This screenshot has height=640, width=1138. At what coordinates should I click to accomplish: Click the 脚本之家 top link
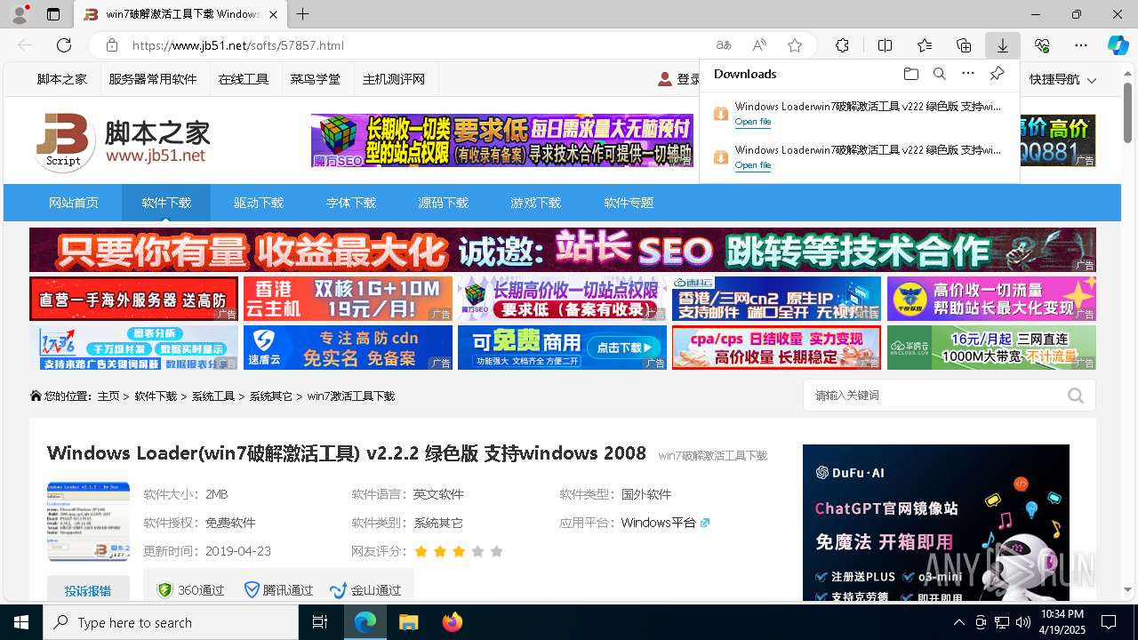pos(62,79)
